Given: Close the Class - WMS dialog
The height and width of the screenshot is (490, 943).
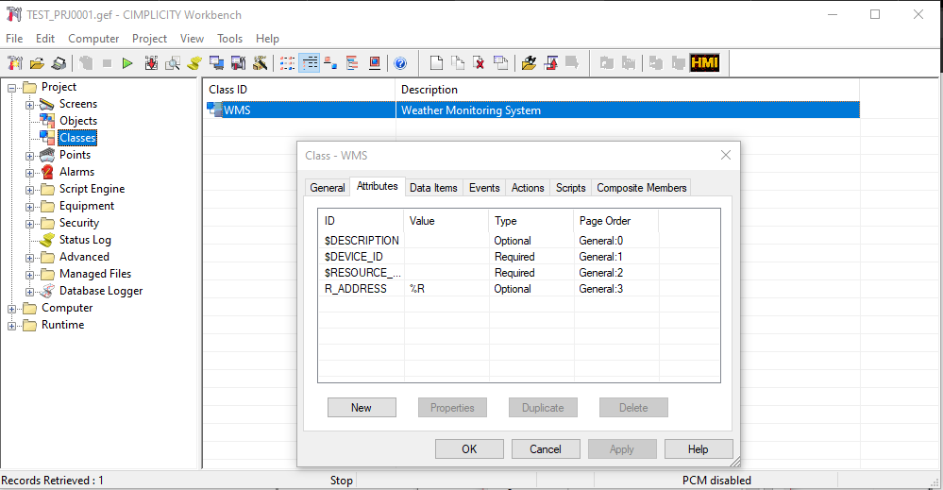Looking at the screenshot, I should [726, 155].
